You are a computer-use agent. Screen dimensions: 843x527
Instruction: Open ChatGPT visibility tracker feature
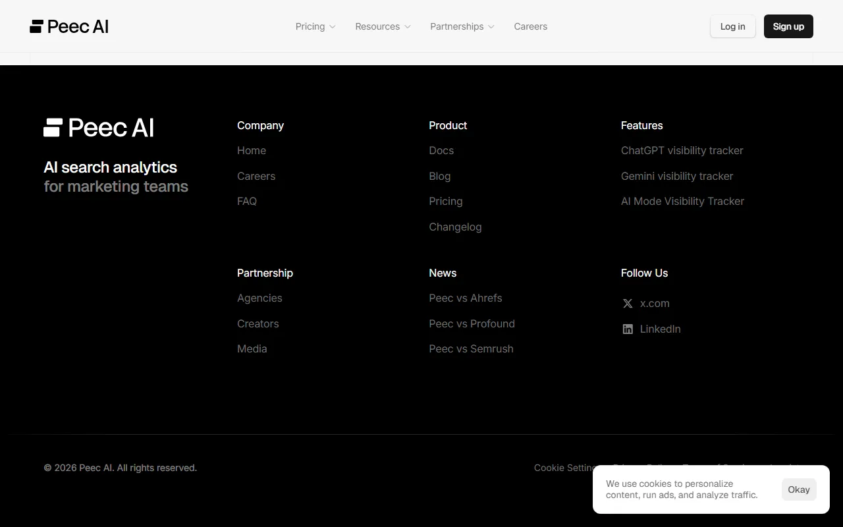[682, 151]
